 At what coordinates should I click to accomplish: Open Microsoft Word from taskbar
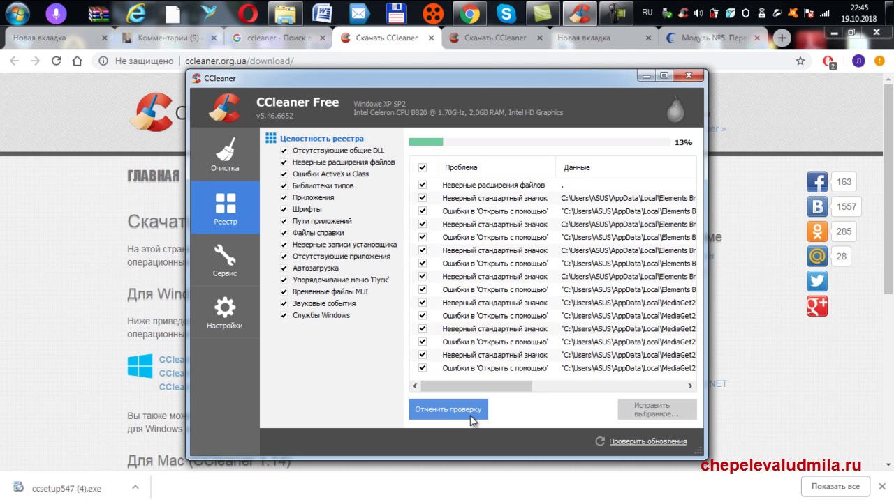[x=321, y=13]
